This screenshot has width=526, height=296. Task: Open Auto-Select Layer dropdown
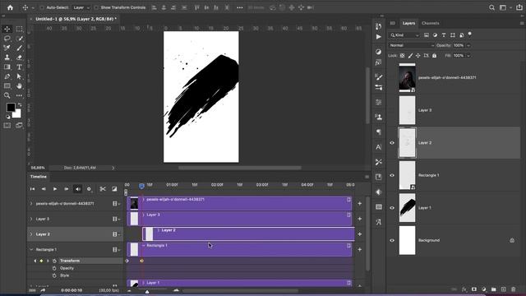coord(81,7)
